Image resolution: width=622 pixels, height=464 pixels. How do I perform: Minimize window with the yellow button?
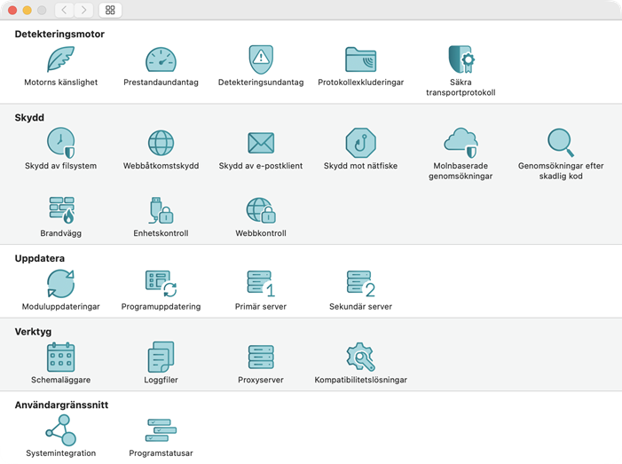[x=27, y=10]
